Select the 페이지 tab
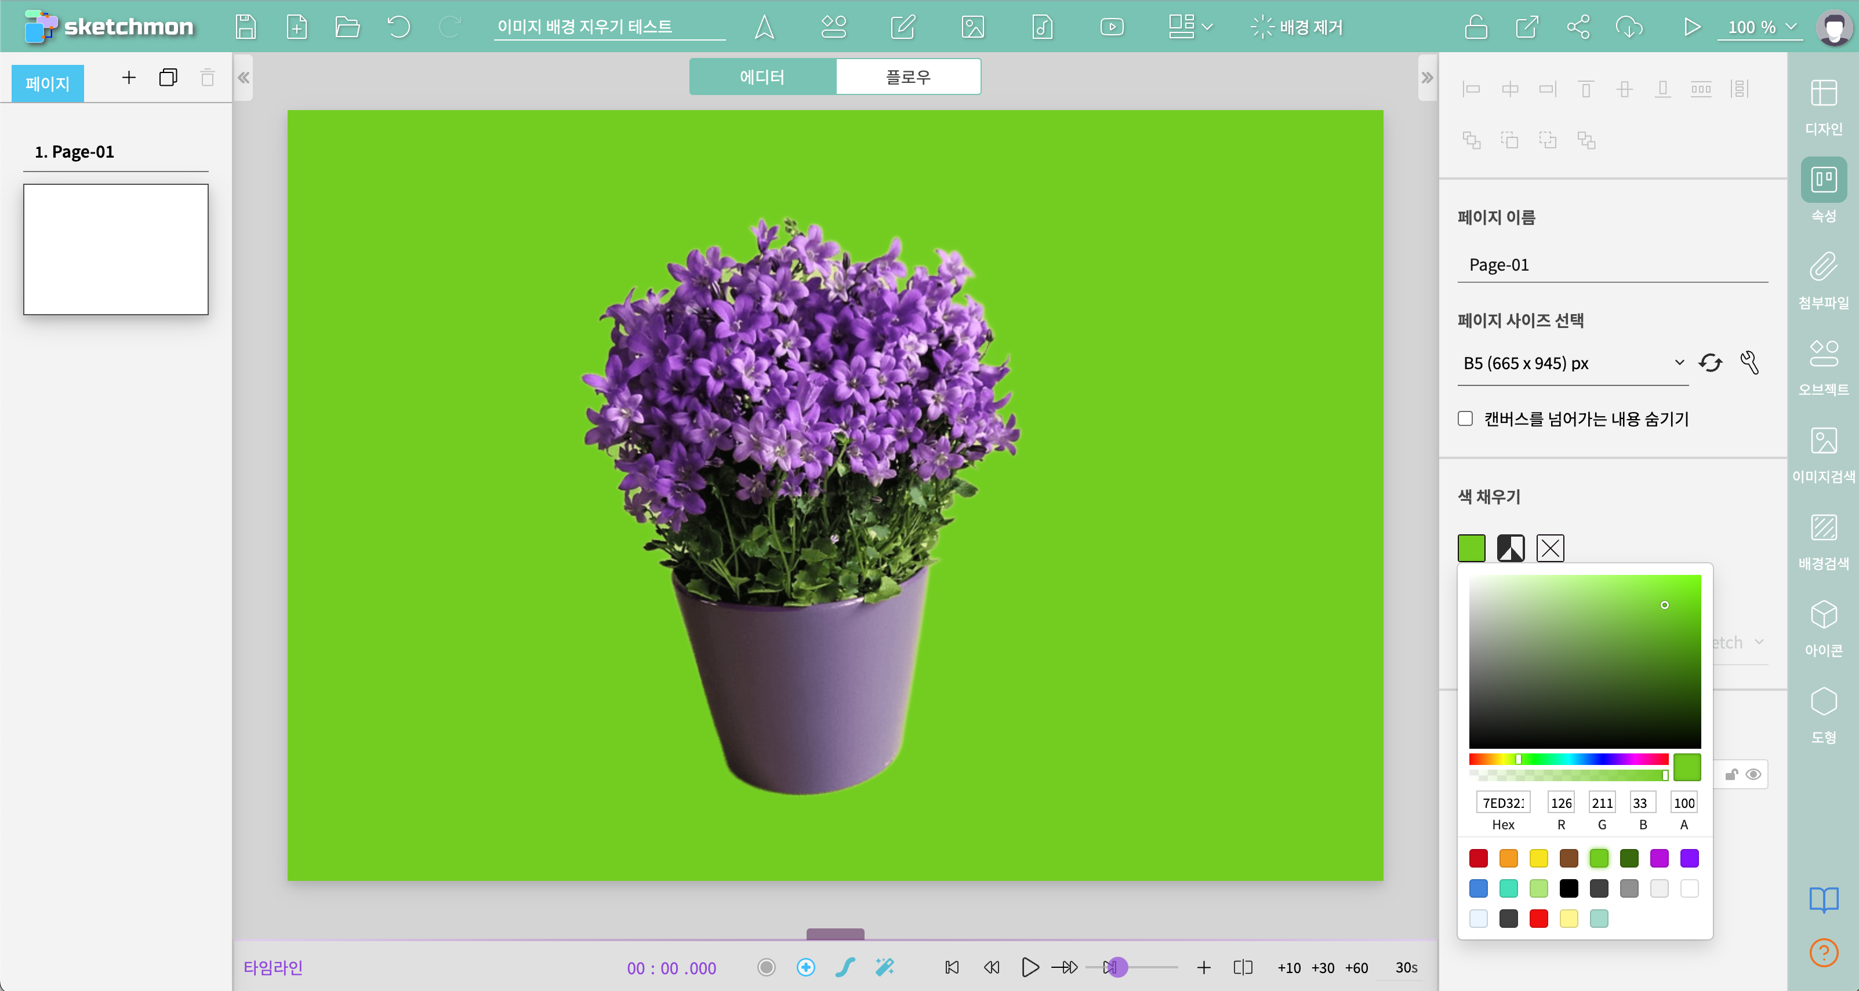The height and width of the screenshot is (991, 1859). coord(48,83)
